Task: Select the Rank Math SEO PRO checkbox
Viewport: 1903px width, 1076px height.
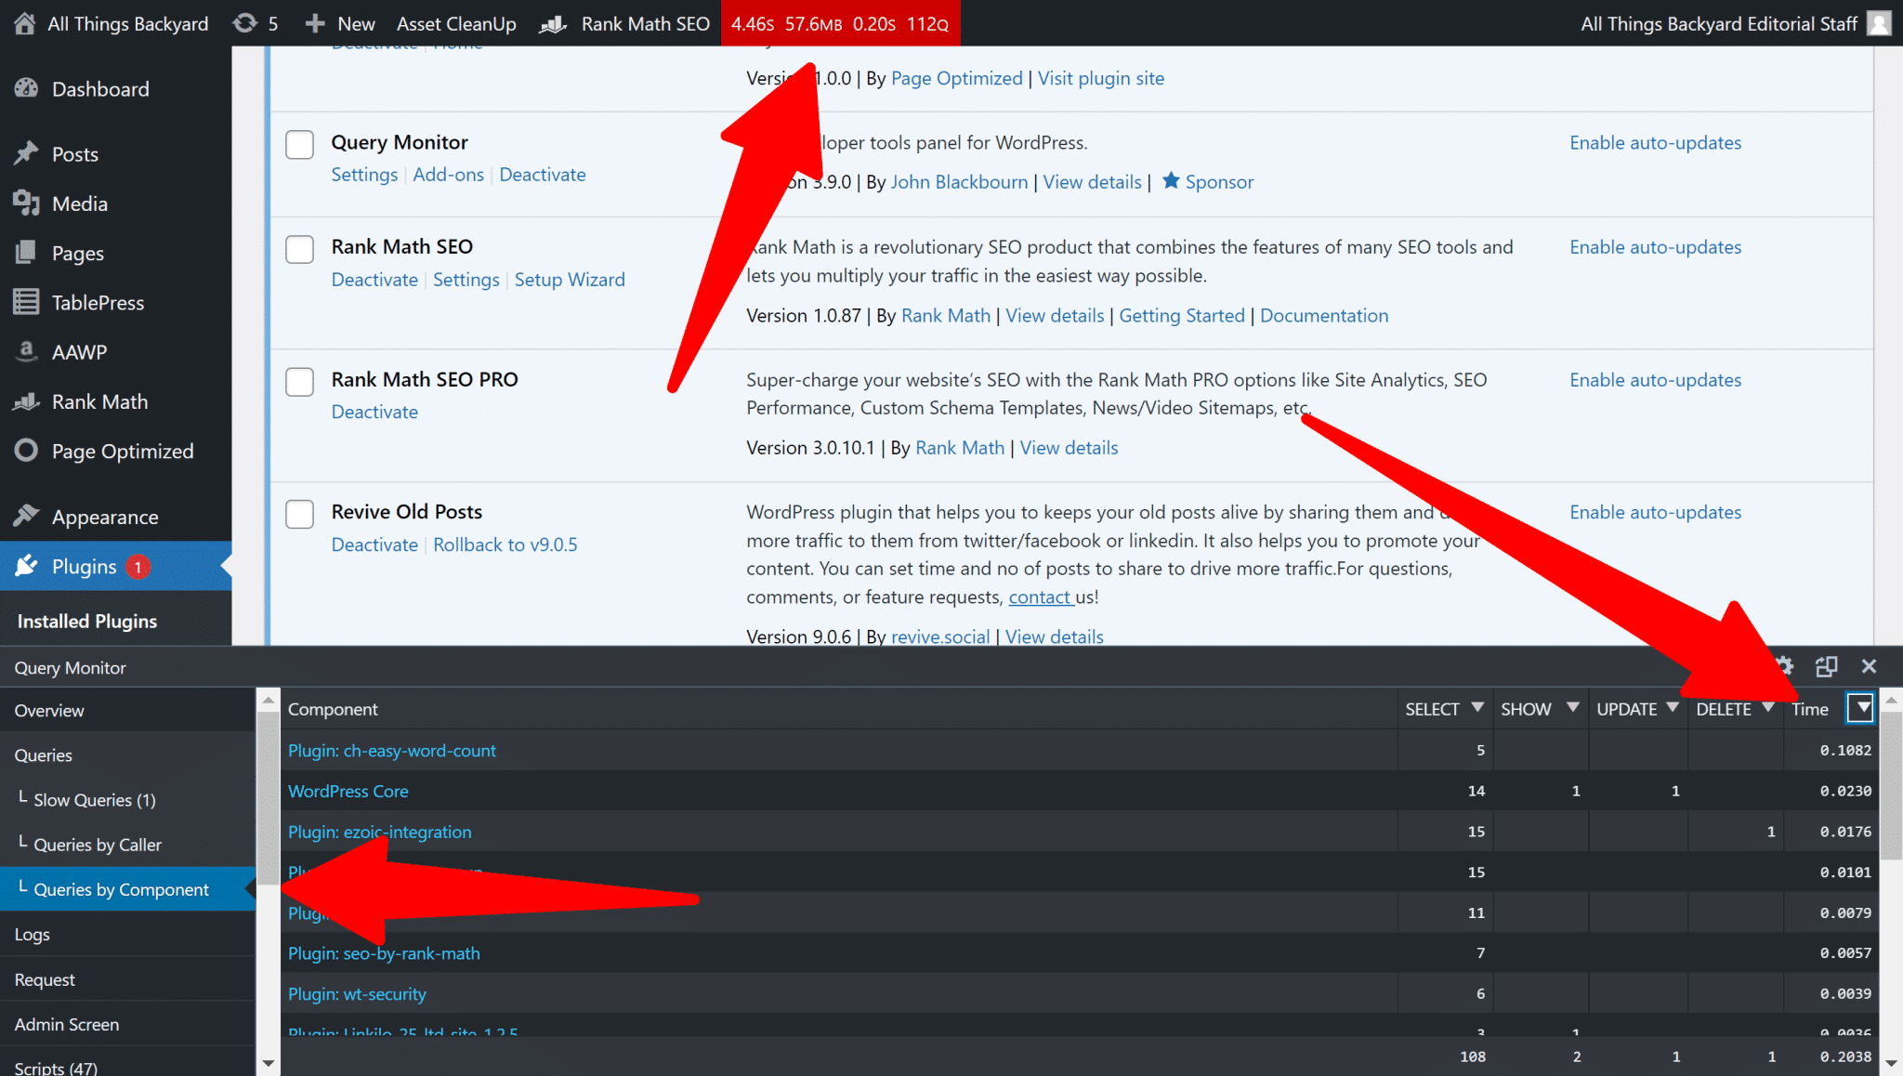Action: (x=299, y=382)
